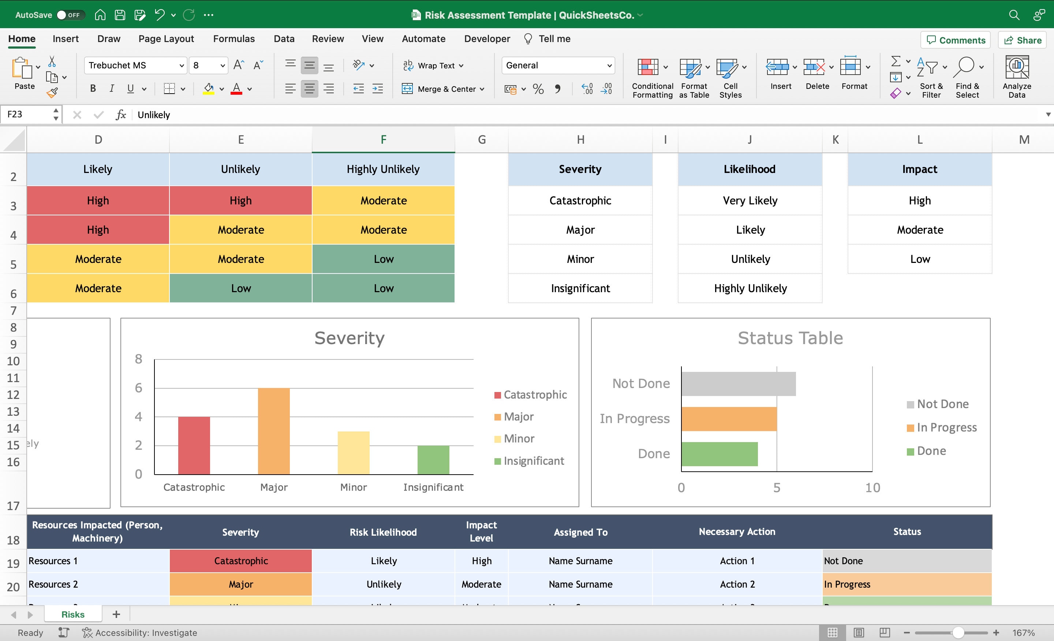Click the AutoSum sigma icon
Screen dimensions: 1054x641
(x=895, y=61)
